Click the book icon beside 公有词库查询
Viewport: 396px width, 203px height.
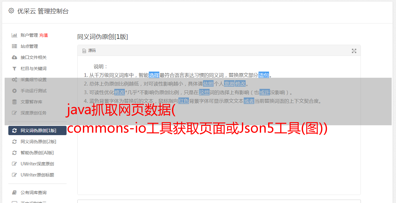click(14, 193)
